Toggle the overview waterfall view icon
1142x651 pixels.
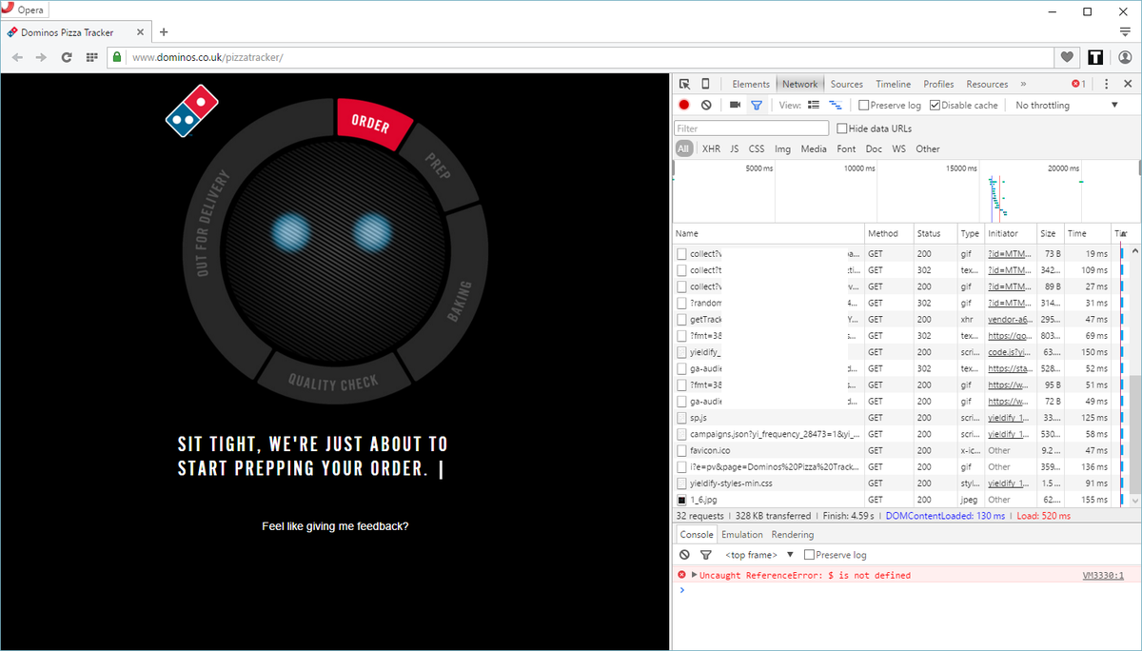[x=836, y=105]
